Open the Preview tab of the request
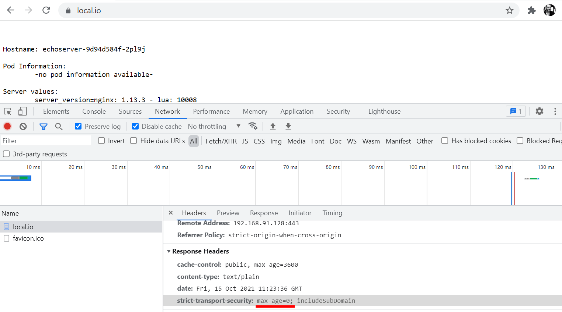 click(228, 213)
